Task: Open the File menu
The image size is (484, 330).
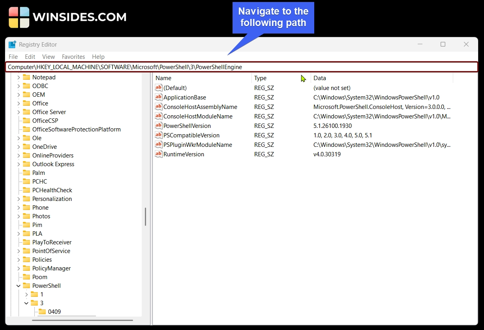Action: click(13, 57)
